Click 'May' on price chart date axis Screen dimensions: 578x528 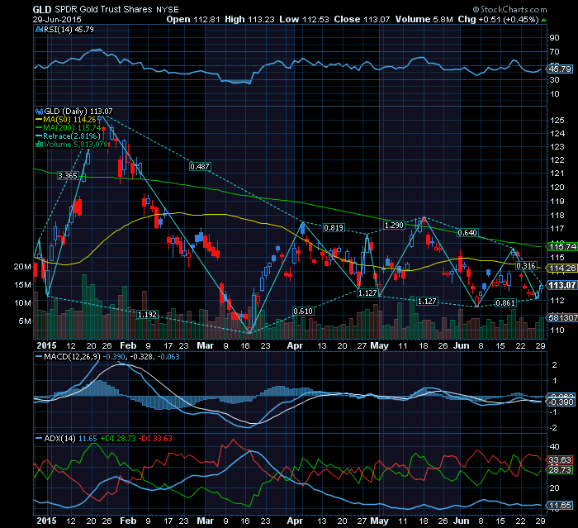[379, 345]
